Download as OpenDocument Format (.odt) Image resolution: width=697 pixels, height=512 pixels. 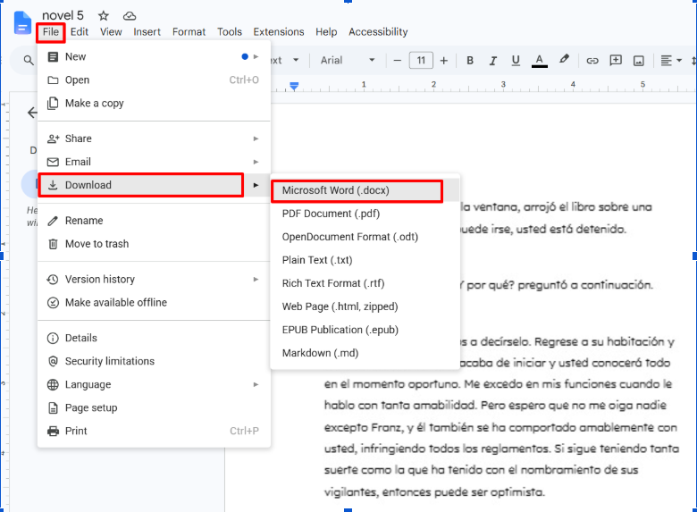pyautogui.click(x=365, y=237)
